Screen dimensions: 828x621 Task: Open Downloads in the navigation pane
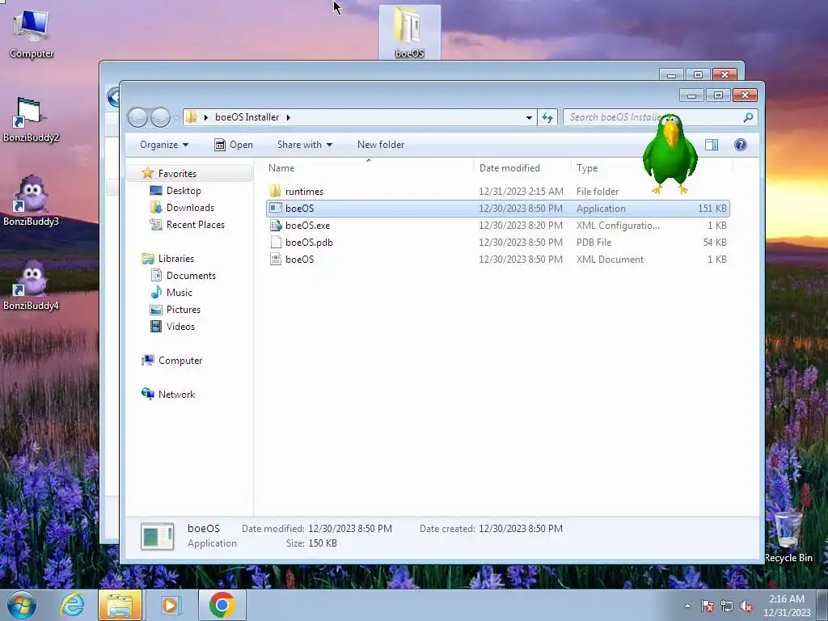point(190,208)
